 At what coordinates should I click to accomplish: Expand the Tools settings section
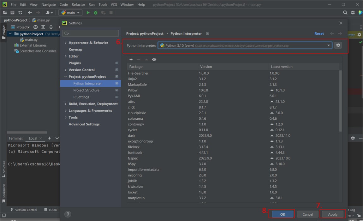pos(66,117)
